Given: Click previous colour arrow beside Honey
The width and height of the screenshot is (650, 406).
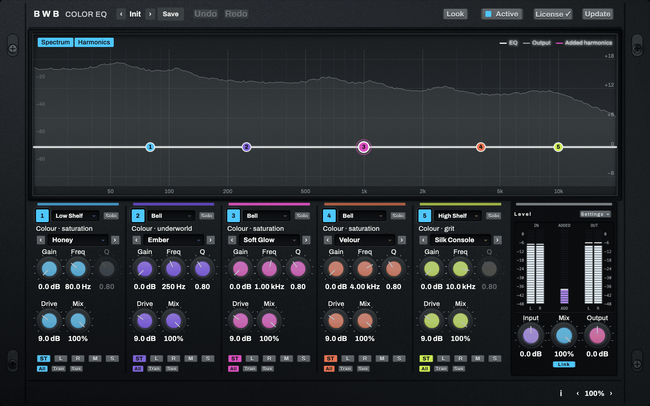Looking at the screenshot, I should [x=41, y=240].
